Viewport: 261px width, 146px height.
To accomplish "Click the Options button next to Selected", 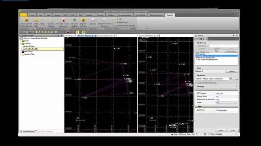I will point(232,71).
